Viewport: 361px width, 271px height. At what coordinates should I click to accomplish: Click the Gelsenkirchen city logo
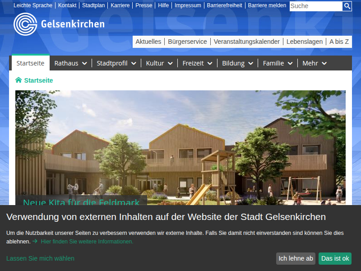tap(59, 24)
